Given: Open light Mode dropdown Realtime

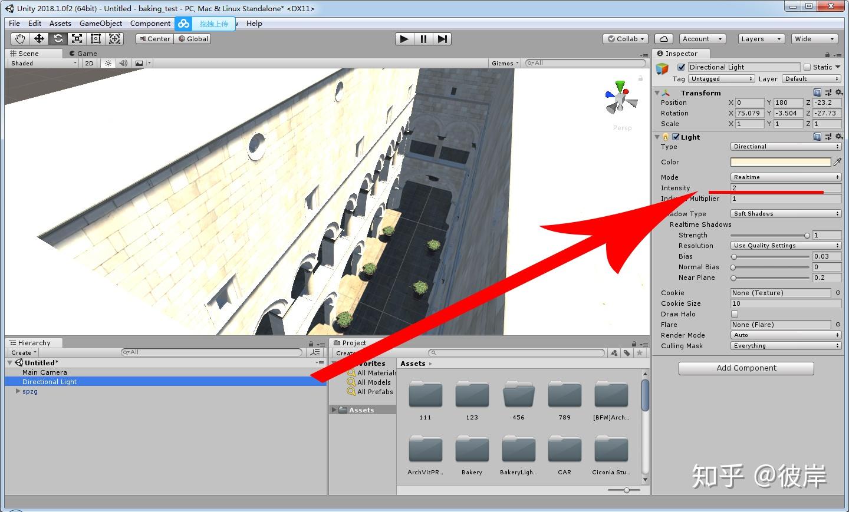Looking at the screenshot, I should click(x=786, y=177).
